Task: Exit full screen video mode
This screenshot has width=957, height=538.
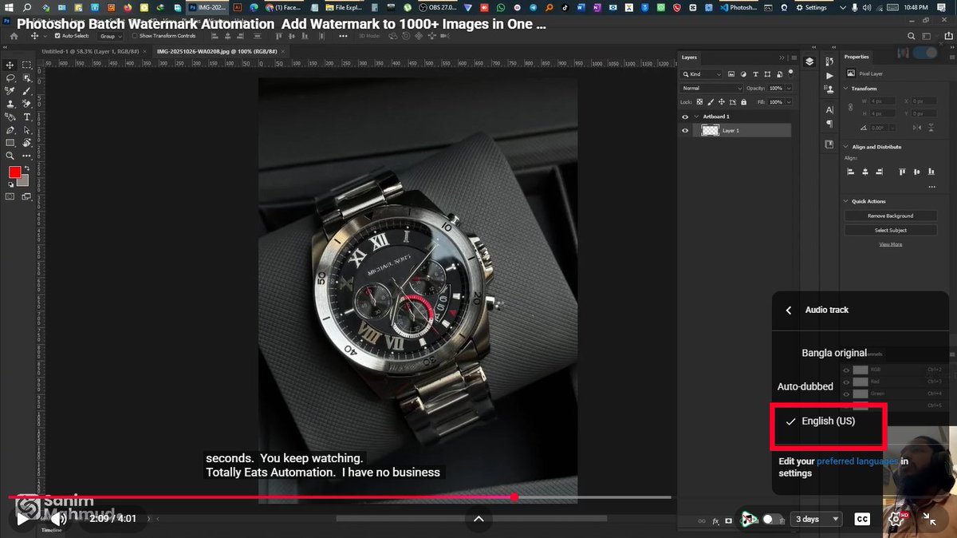Action: click(x=929, y=519)
